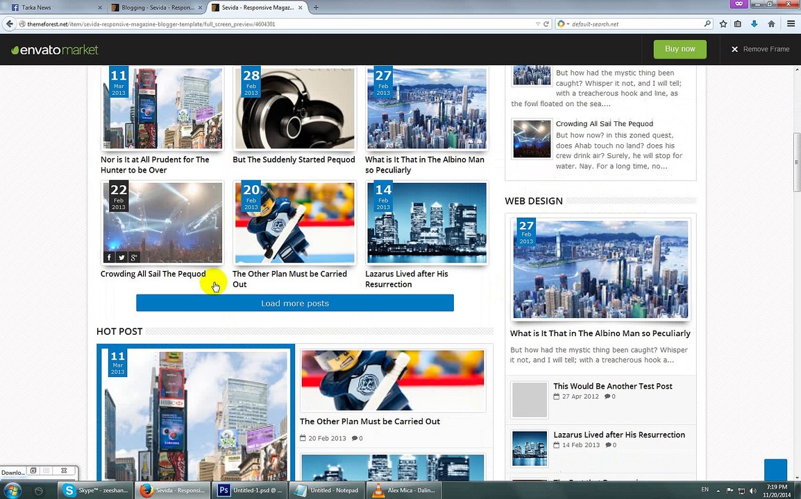
Task: Open the URL history dropdown arrow
Action: [x=537, y=24]
